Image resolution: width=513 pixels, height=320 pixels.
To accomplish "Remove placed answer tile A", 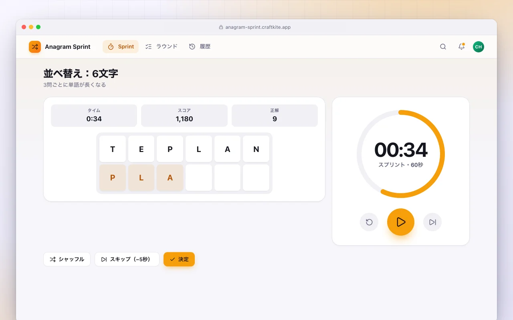I will coord(170,178).
